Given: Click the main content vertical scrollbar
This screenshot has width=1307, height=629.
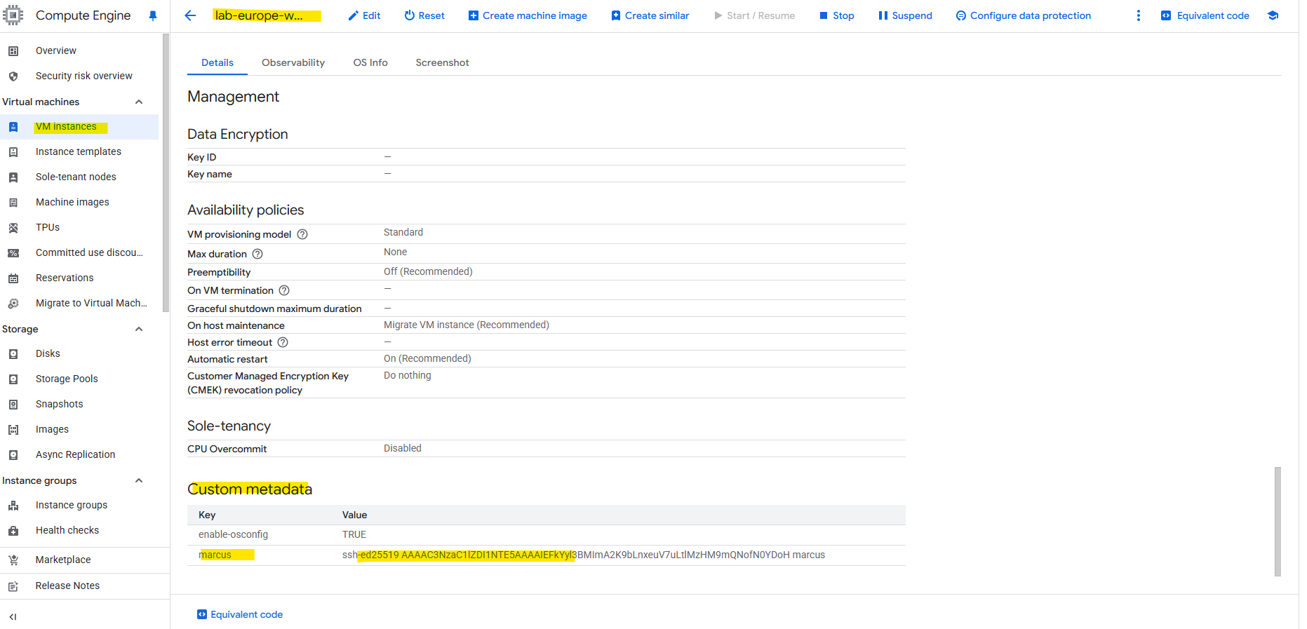Looking at the screenshot, I should [1278, 522].
